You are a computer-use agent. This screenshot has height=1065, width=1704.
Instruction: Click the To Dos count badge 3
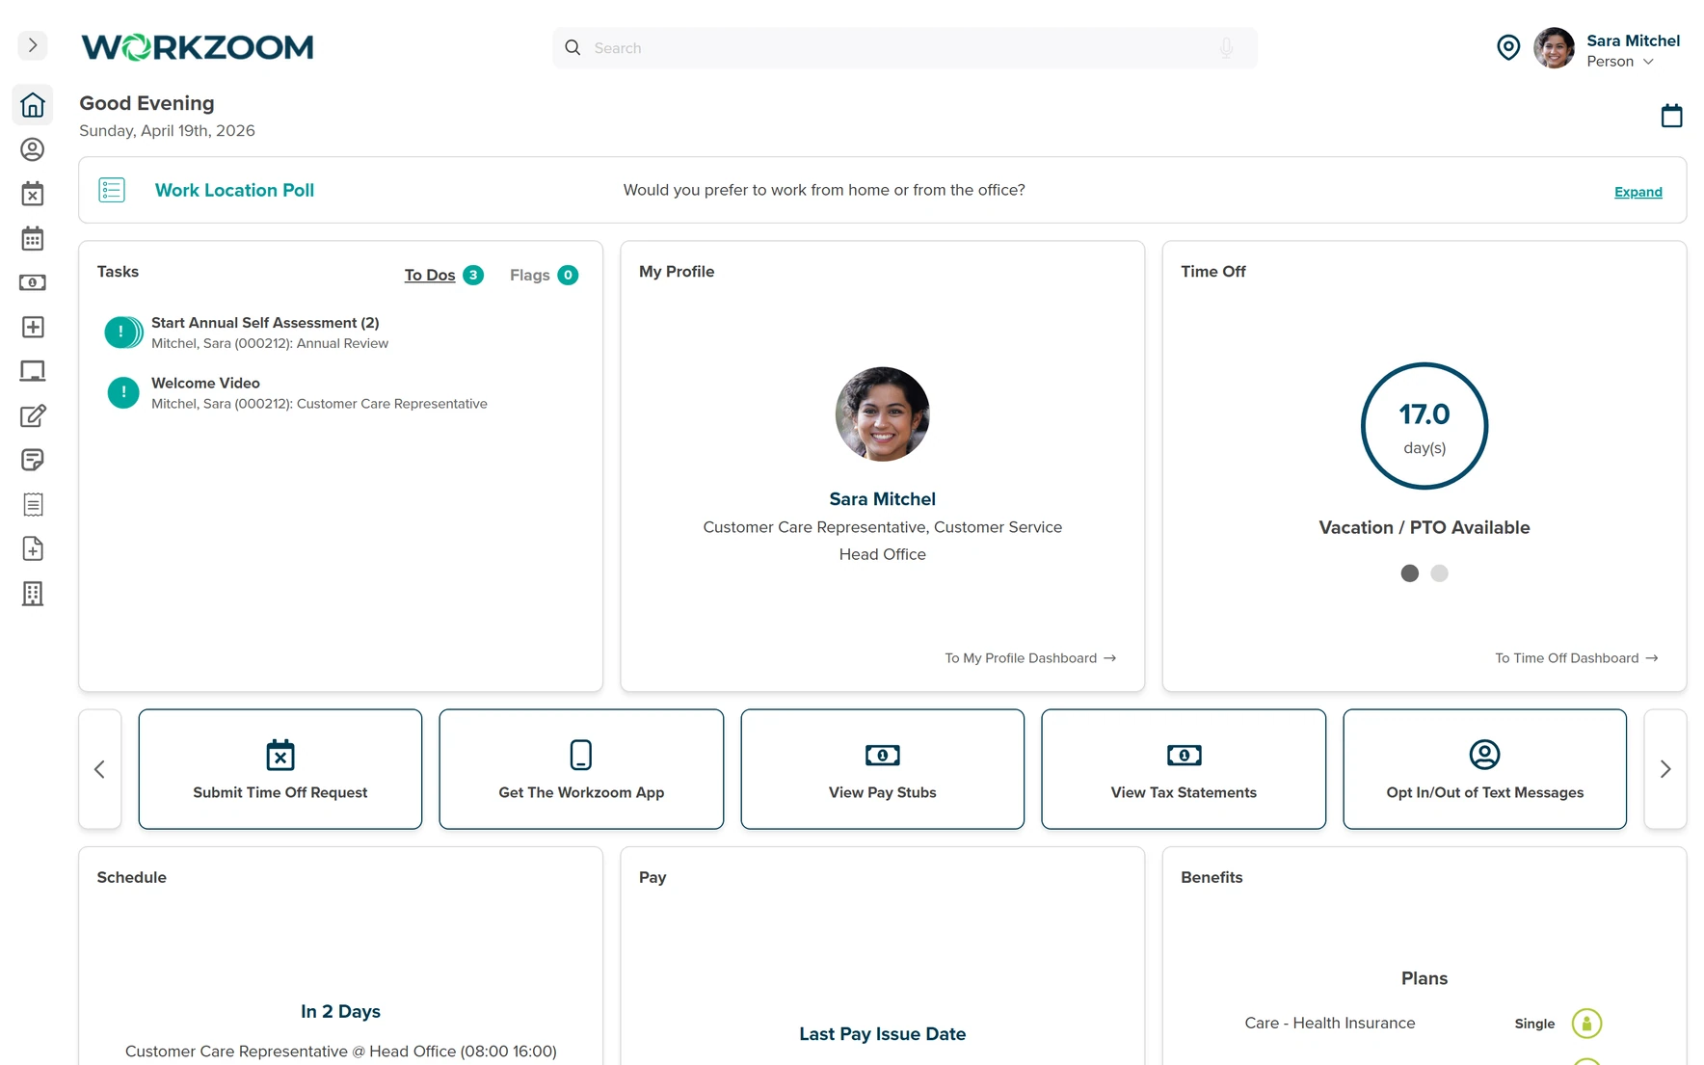point(473,275)
